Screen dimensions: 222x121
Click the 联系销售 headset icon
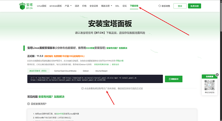(x=160, y=6)
